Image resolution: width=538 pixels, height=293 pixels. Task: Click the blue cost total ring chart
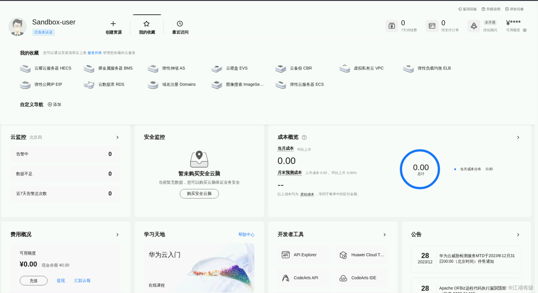pos(420,169)
